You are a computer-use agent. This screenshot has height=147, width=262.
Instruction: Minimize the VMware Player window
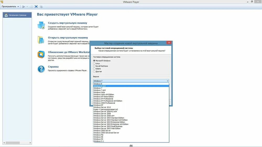(x=248, y=2)
